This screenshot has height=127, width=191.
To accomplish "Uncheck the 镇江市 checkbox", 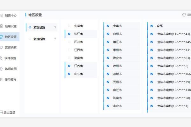I will [108, 42].
